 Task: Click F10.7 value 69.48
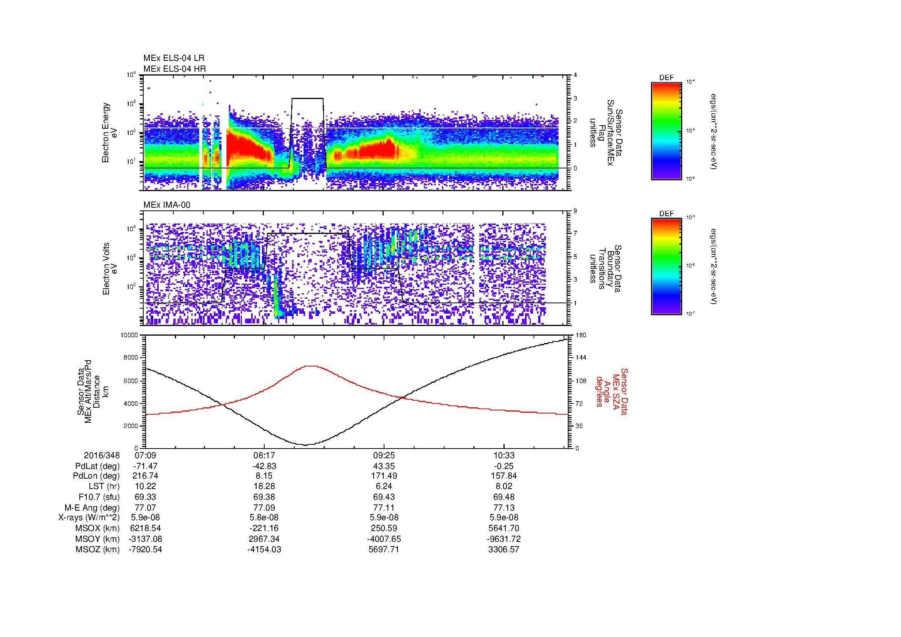pyautogui.click(x=503, y=497)
